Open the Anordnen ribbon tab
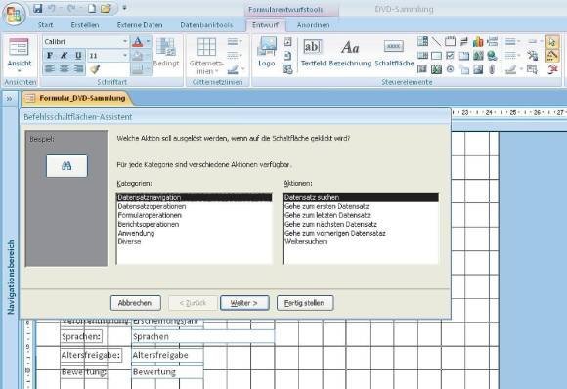567x389 pixels. point(313,25)
